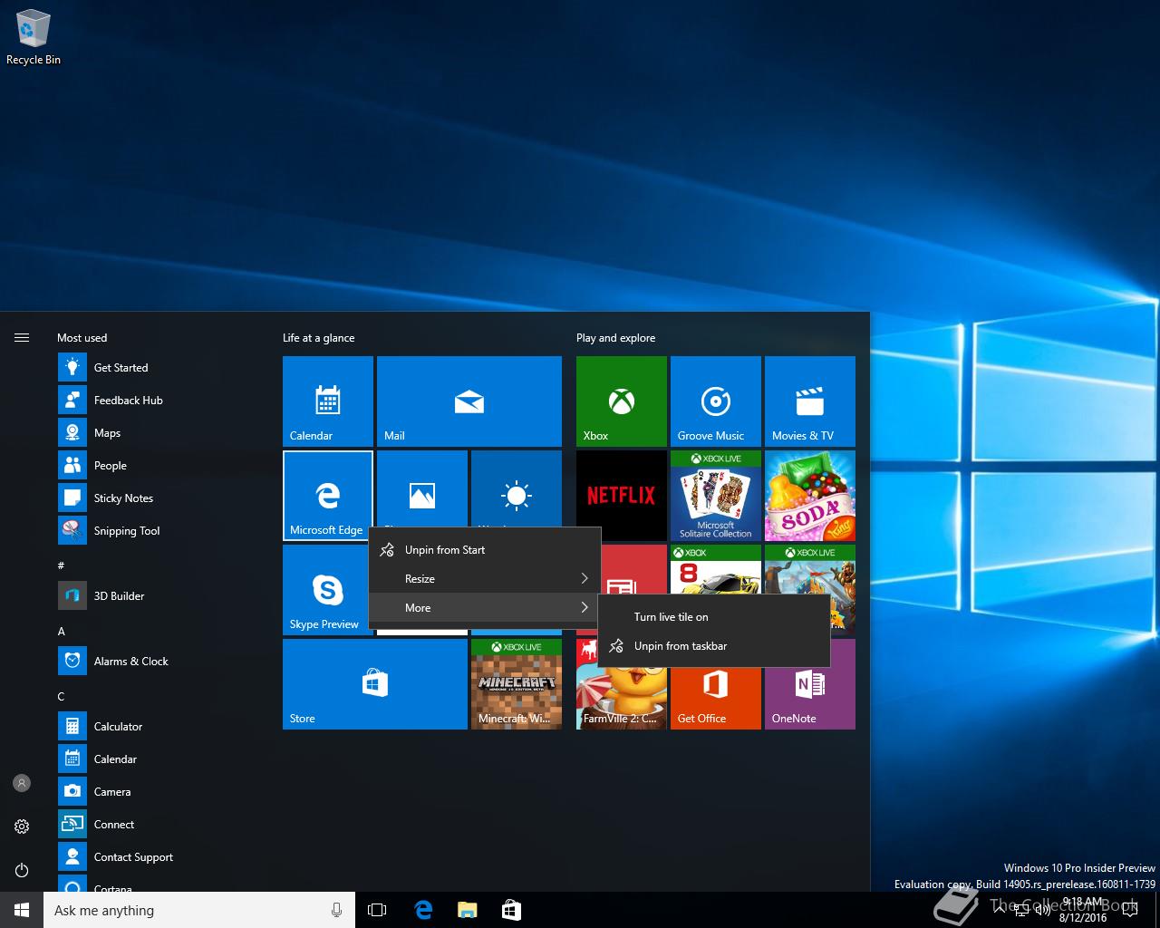Image resolution: width=1160 pixels, height=928 pixels.
Task: Select Unpin from Start
Action: tap(485, 550)
